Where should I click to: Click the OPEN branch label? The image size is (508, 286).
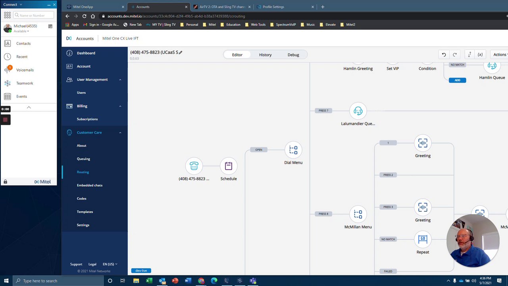click(x=259, y=150)
